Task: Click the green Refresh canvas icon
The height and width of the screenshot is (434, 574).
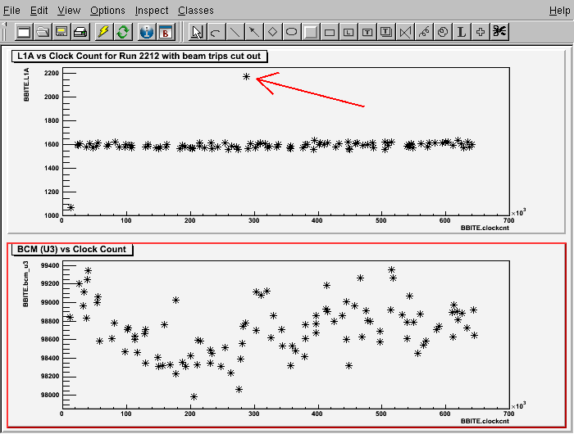Action: pos(123,32)
